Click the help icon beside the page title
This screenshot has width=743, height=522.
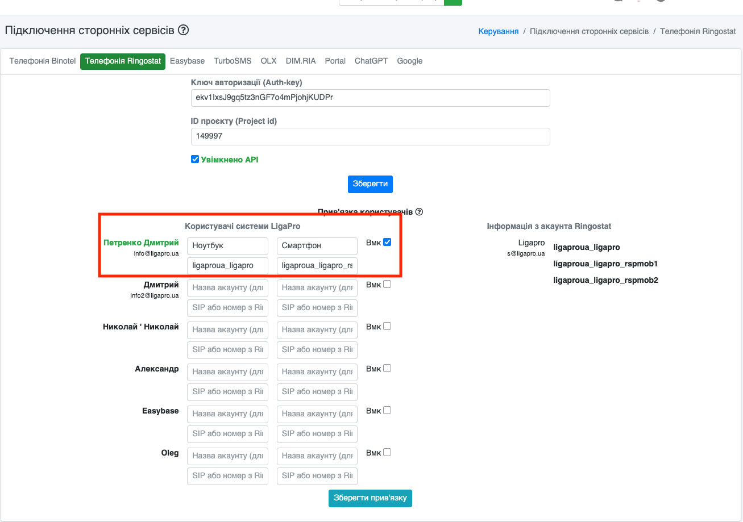[183, 30]
